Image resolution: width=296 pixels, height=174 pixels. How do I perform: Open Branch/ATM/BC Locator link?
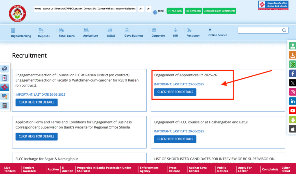click(69, 9)
